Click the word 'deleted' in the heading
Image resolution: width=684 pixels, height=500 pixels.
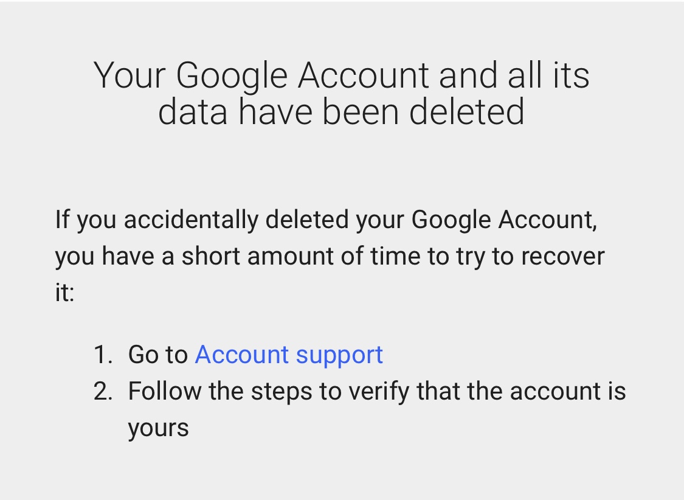coord(467,112)
